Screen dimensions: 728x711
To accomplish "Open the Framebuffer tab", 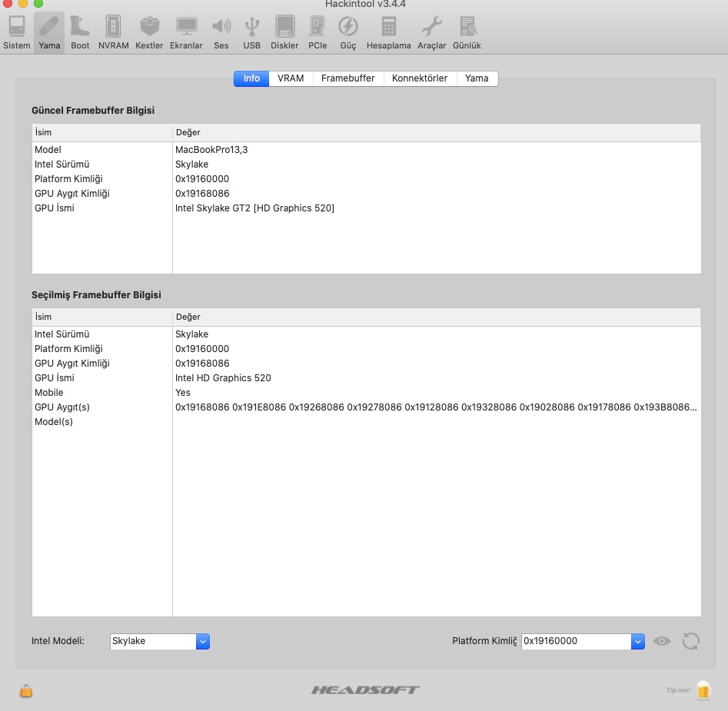I will [347, 78].
